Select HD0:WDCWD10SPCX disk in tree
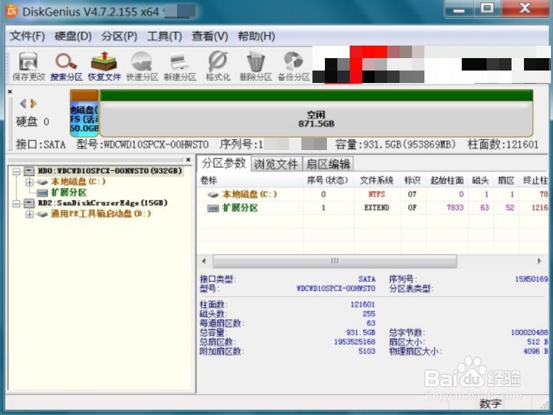Viewport: 553px width, 415px height. [110, 171]
